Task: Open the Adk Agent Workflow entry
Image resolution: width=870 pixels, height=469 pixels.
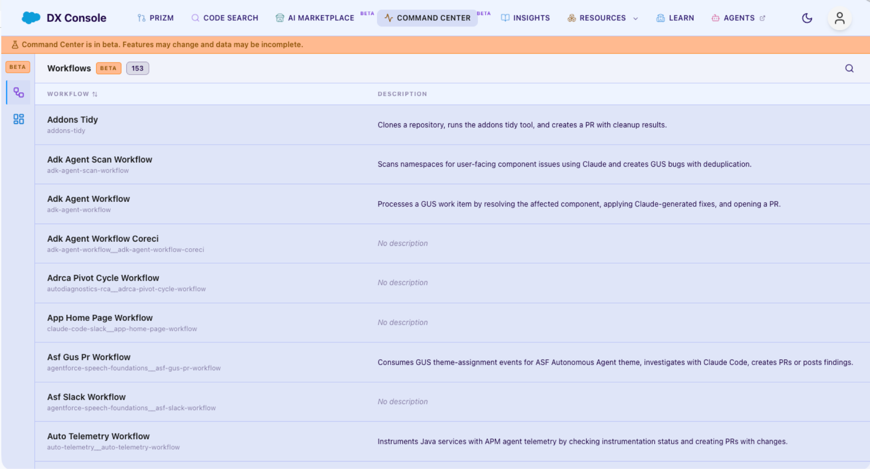Action: (x=452, y=204)
